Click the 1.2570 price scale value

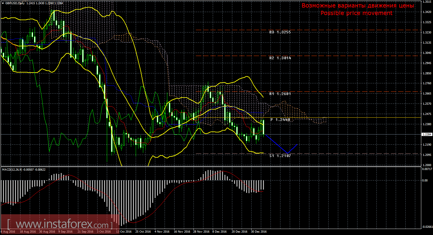(427, 104)
